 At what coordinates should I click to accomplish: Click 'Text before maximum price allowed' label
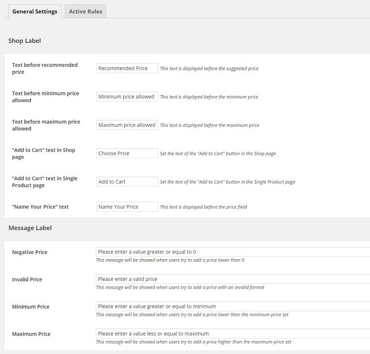pyautogui.click(x=46, y=125)
